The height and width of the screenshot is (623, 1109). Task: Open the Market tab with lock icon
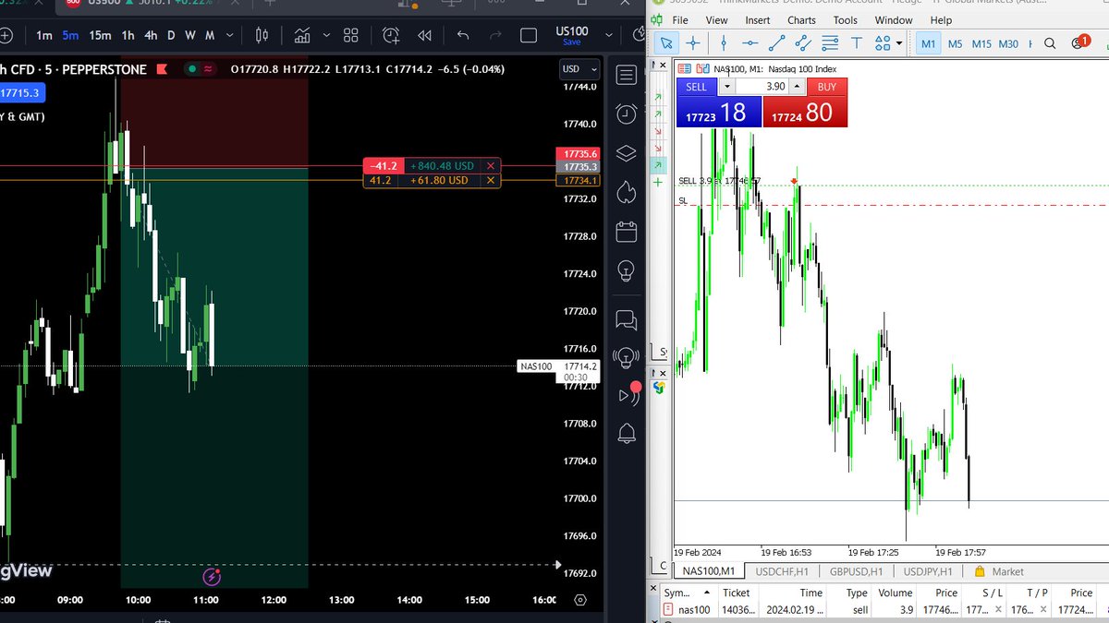1000,571
